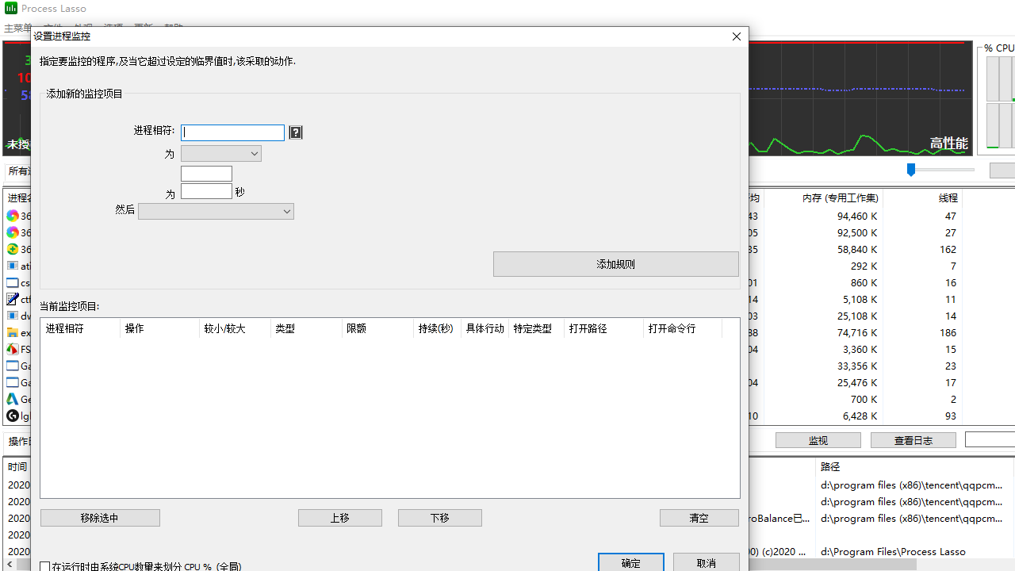Click inside the 进程相符 input field
1015x571 pixels.
[x=232, y=132]
